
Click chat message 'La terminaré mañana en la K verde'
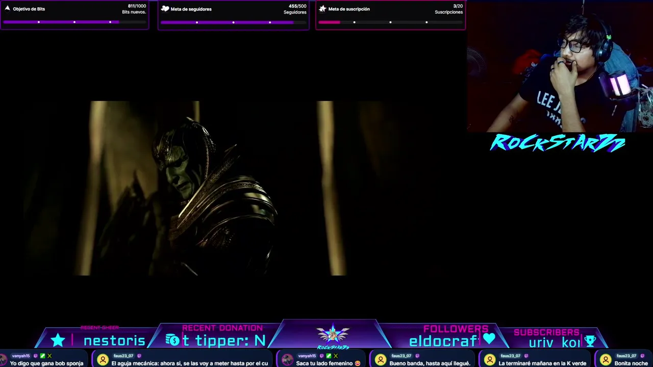(542, 363)
